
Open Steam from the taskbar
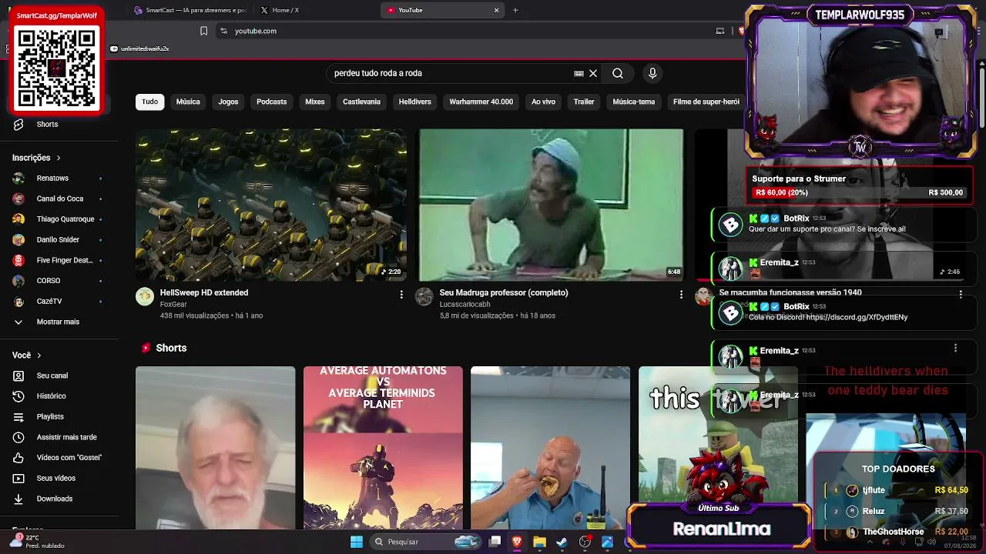562,542
